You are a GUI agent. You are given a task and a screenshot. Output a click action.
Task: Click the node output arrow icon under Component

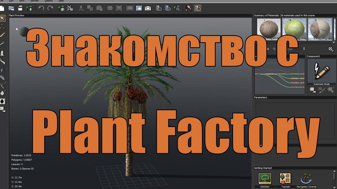[x=313, y=90]
